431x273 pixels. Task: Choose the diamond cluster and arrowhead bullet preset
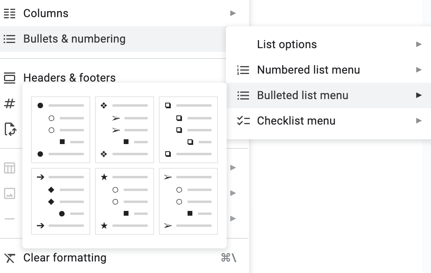pos(125,130)
